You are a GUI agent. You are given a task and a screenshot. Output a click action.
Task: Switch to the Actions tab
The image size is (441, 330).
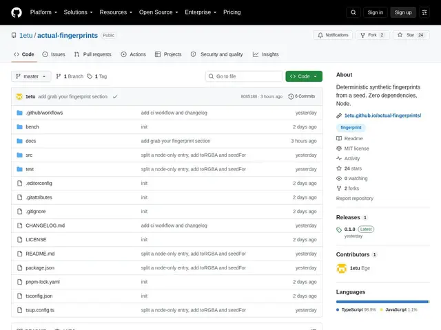[x=133, y=54]
